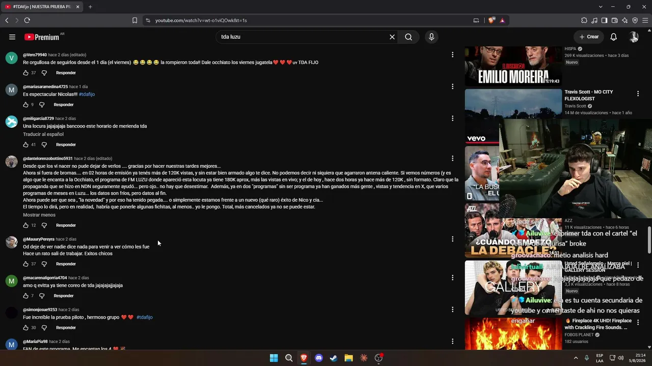
Task: Open the Fireplace 4K UHD video thumbnail
Action: pyautogui.click(x=513, y=333)
